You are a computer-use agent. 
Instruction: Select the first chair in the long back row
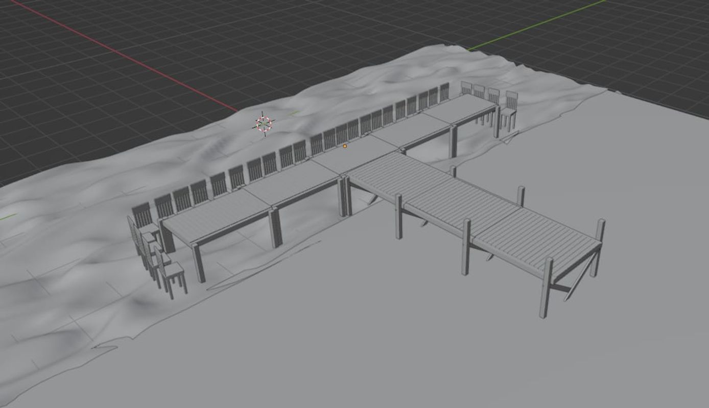[142, 214]
